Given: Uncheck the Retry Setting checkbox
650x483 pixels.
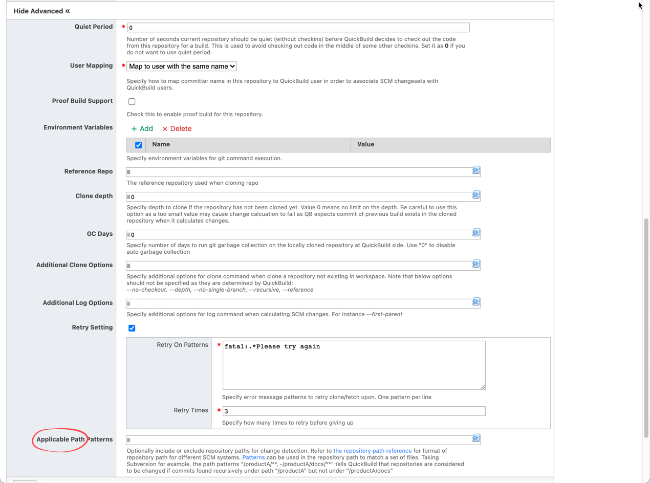Looking at the screenshot, I should click(x=132, y=328).
